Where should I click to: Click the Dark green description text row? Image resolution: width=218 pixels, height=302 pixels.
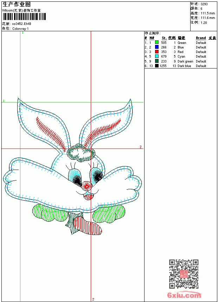pos(185,61)
